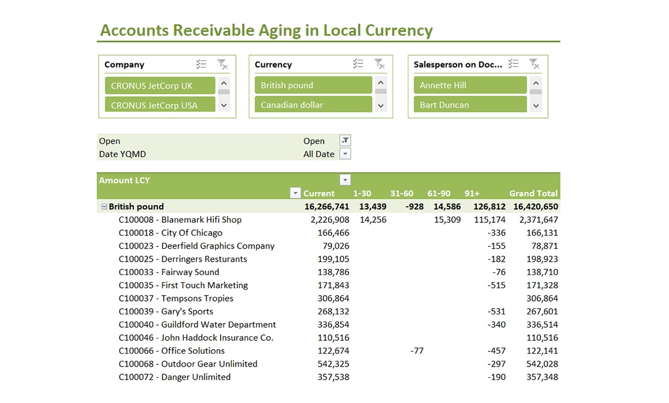Click British pound grand total 16,420,650
This screenshot has height=403, width=669.
535,206
